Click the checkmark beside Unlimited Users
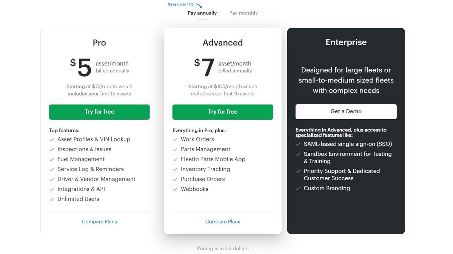Image resolution: width=453 pixels, height=254 pixels. [x=52, y=199]
